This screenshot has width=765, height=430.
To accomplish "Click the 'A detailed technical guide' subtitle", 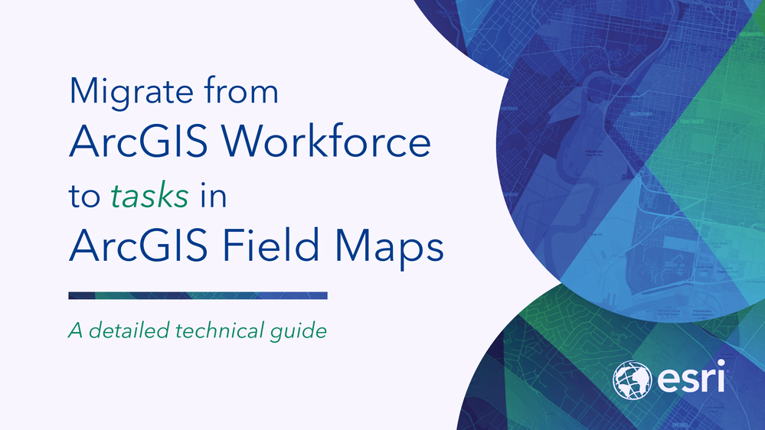I will tap(198, 331).
